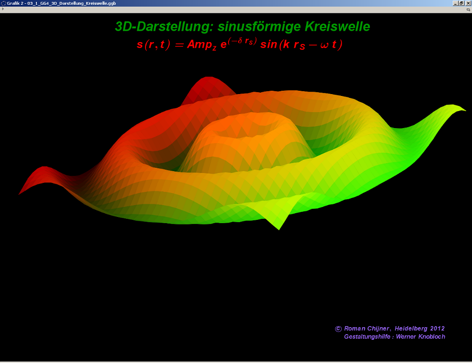Select the 'Roman Chijner, Heidelberg 2012' copyright text
Image resolution: width=472 pixels, height=363 pixels.
click(x=394, y=328)
